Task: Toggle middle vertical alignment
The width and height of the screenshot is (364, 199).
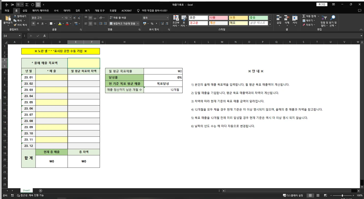Action: 90,18
